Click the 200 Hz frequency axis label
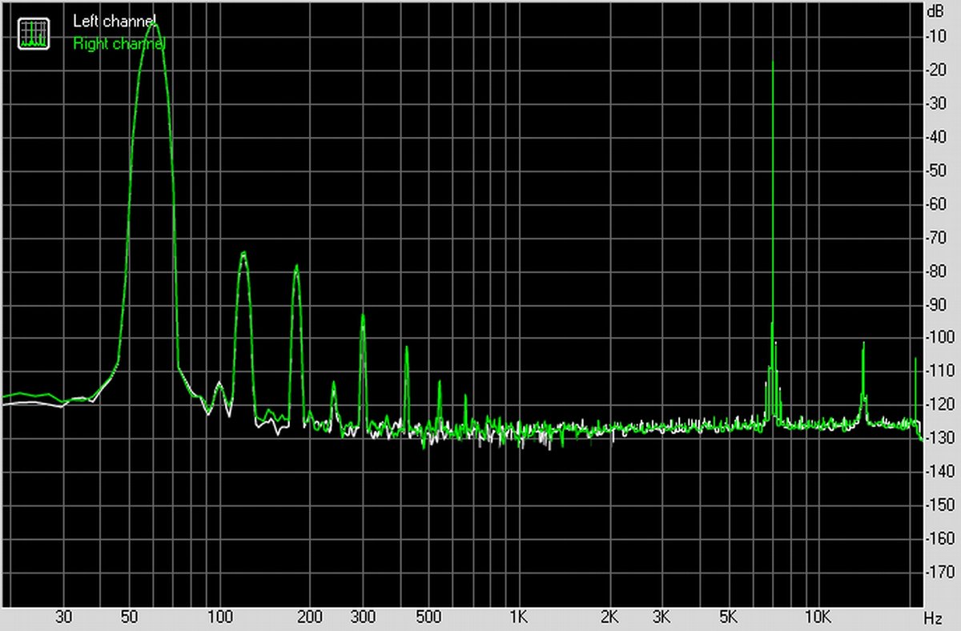 pos(309,617)
